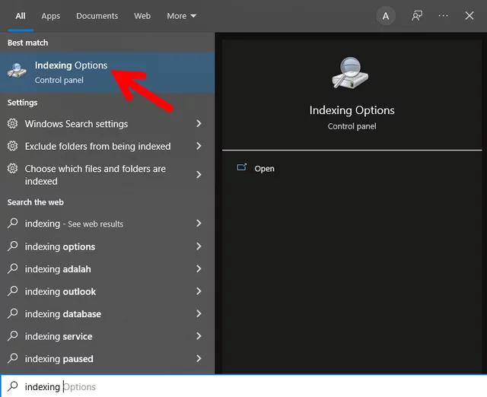The width and height of the screenshot is (487, 397).
Task: Open Exclude folders from being indexed
Action: (107, 146)
